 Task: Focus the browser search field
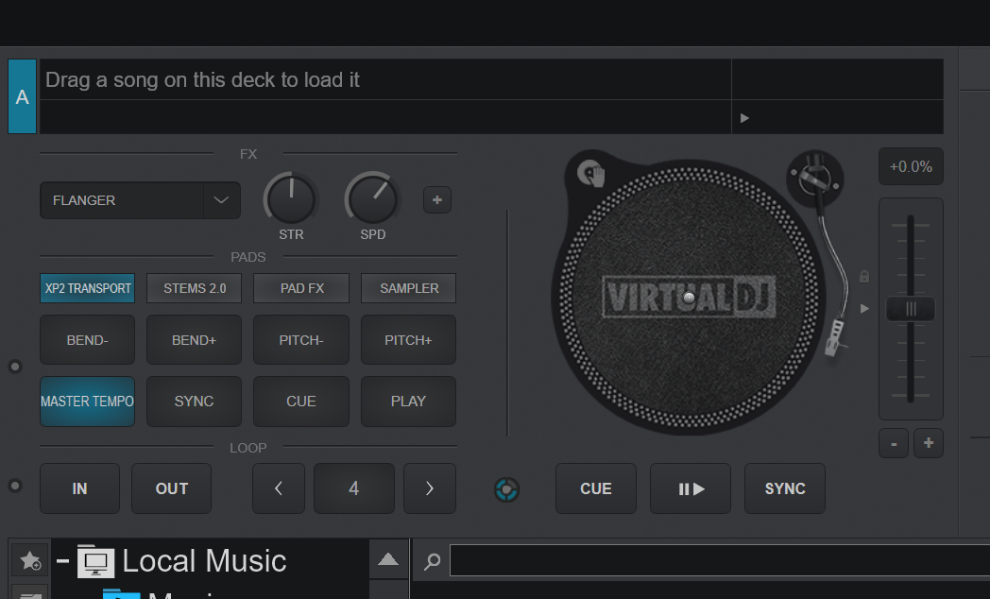point(719,560)
